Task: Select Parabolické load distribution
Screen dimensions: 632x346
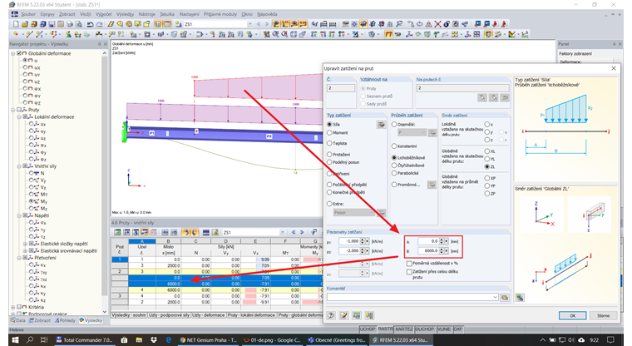Action: coord(394,173)
